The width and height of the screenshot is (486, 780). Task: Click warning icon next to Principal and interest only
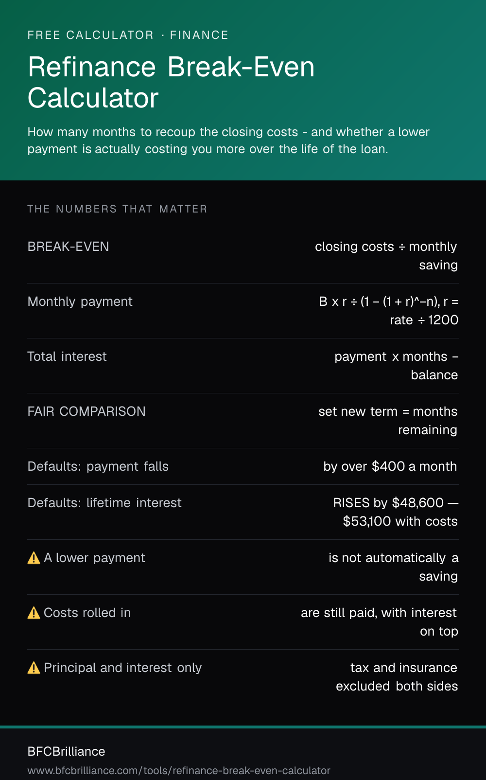34,668
